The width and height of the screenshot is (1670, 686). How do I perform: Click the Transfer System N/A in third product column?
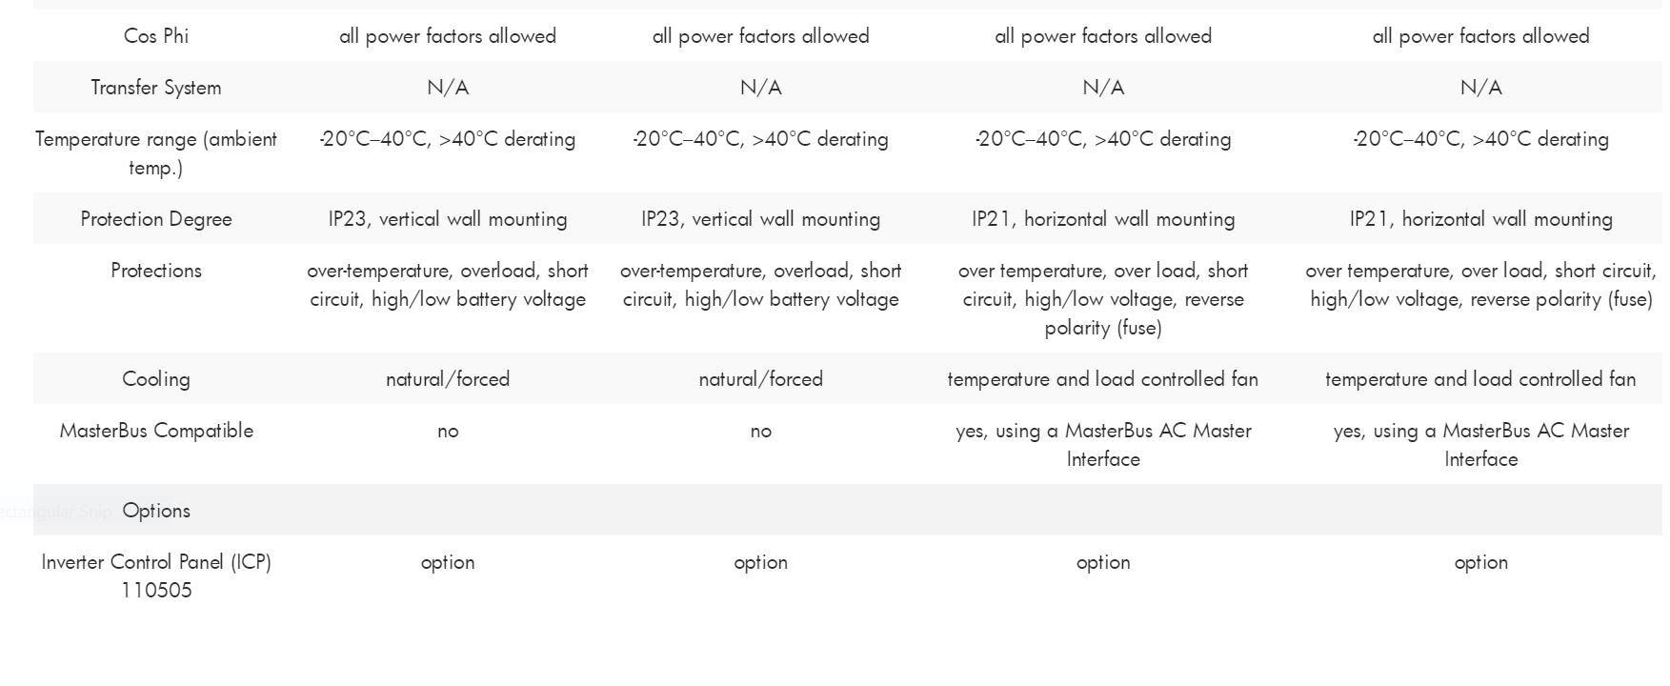click(x=1102, y=88)
